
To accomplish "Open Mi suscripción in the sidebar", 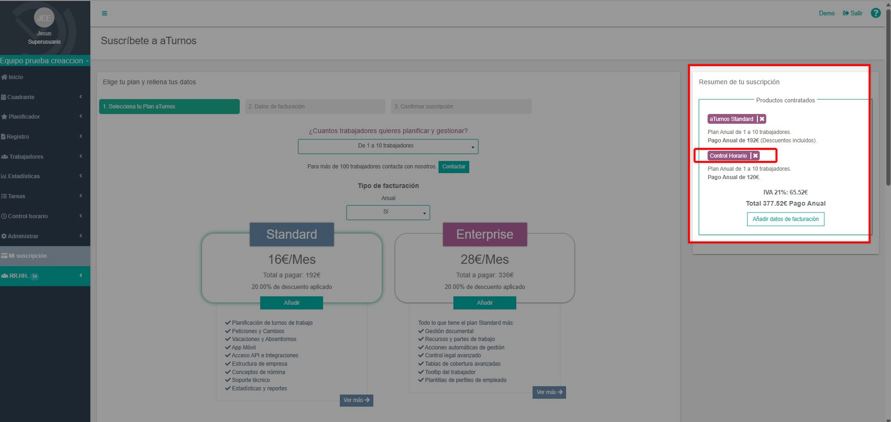I will tap(27, 256).
